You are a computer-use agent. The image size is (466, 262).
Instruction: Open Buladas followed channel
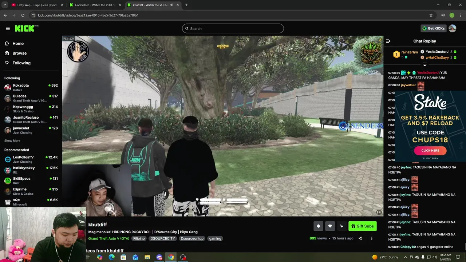[x=31, y=98]
